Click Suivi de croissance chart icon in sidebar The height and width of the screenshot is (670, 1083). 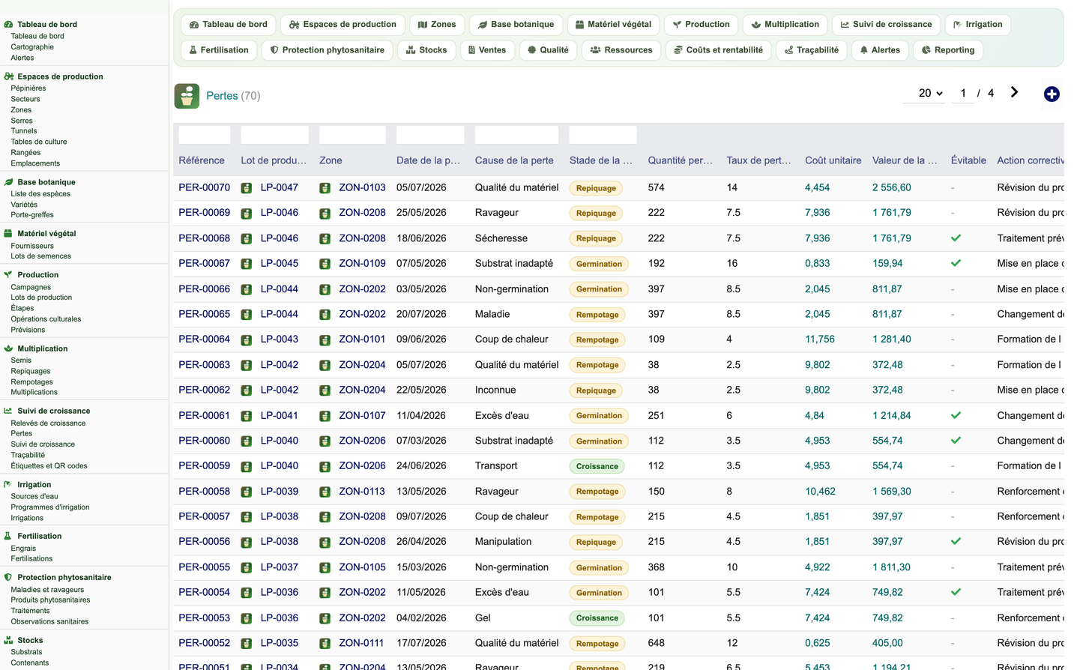click(x=8, y=411)
